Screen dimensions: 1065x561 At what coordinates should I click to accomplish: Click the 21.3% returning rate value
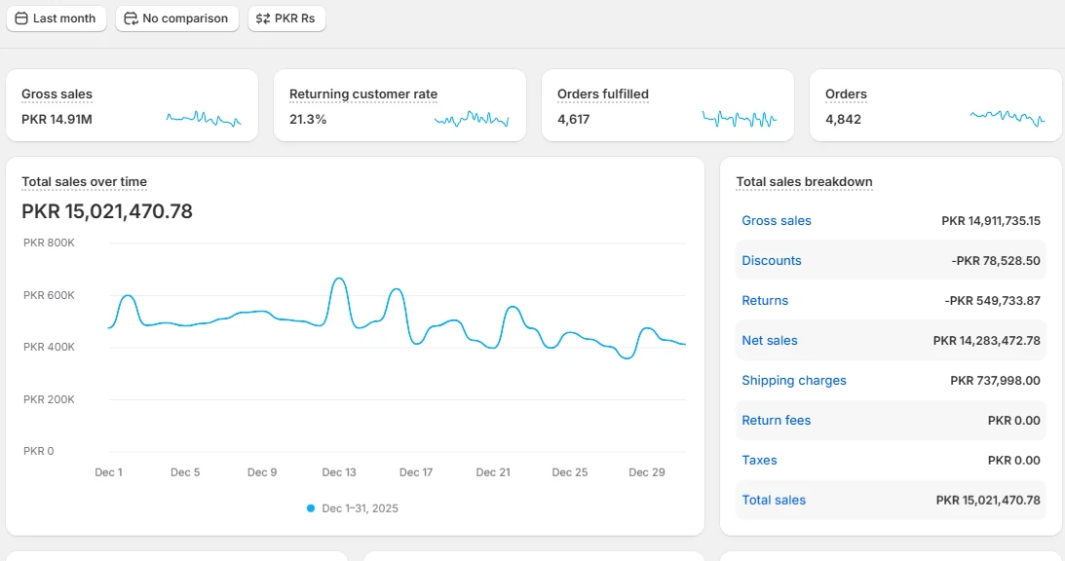(308, 120)
